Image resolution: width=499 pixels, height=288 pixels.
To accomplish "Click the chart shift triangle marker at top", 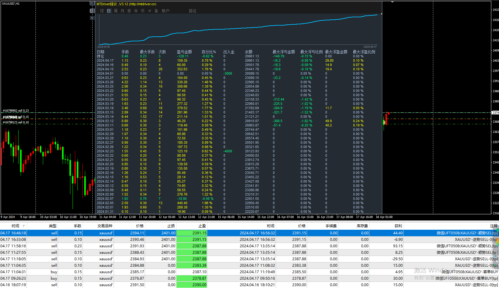I will [x=392, y=2].
